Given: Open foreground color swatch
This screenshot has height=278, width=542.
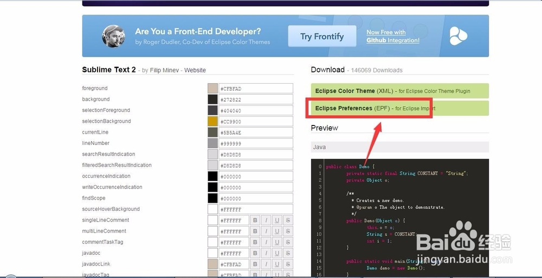Looking at the screenshot, I should click(x=212, y=88).
